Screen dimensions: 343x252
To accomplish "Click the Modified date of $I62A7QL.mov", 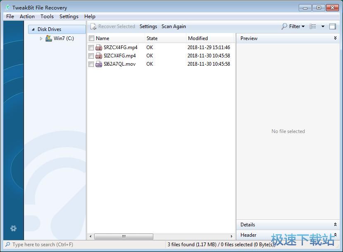I will point(209,64).
